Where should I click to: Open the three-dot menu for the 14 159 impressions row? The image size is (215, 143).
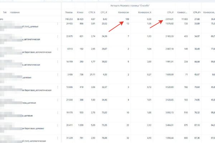click(x=58, y=62)
